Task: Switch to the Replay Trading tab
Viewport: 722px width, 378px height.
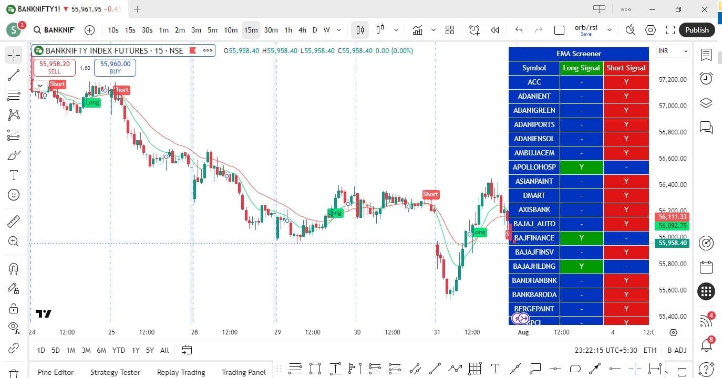Action: 181,372
